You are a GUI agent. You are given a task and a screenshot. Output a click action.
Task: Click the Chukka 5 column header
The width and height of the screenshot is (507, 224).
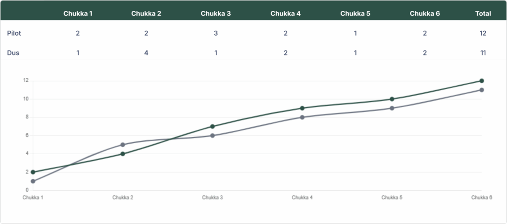355,13
